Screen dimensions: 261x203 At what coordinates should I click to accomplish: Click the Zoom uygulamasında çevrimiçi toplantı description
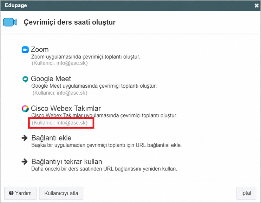pos(86,57)
